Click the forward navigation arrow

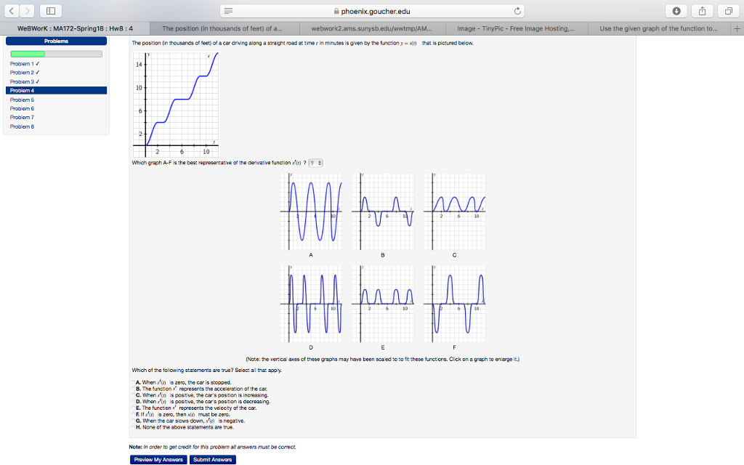click(26, 11)
